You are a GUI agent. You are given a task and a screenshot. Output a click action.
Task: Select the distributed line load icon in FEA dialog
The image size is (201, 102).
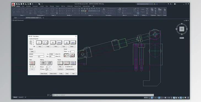tap(45, 42)
